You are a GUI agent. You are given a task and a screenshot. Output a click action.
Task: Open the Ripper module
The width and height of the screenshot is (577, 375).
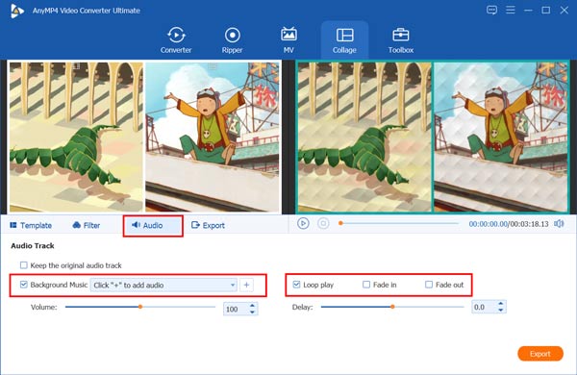tap(232, 40)
